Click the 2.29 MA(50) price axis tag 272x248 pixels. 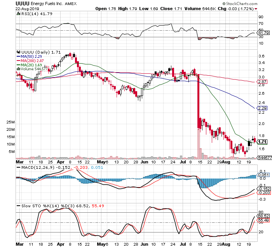[263, 108]
